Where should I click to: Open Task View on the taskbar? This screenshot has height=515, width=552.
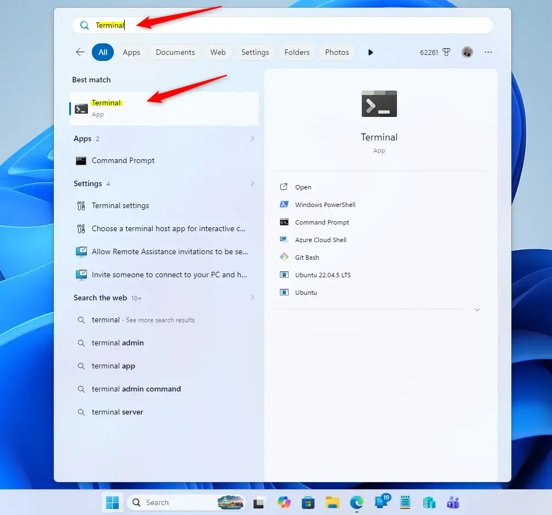(x=259, y=503)
